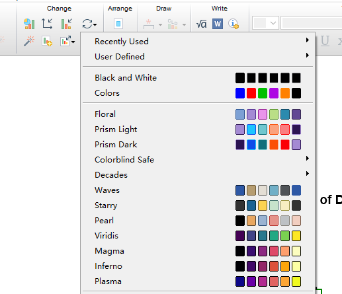
Task: Click the reverse axes icon
Action: pos(47,24)
